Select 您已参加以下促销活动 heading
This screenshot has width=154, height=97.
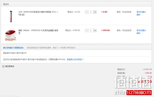click(x=14, y=48)
